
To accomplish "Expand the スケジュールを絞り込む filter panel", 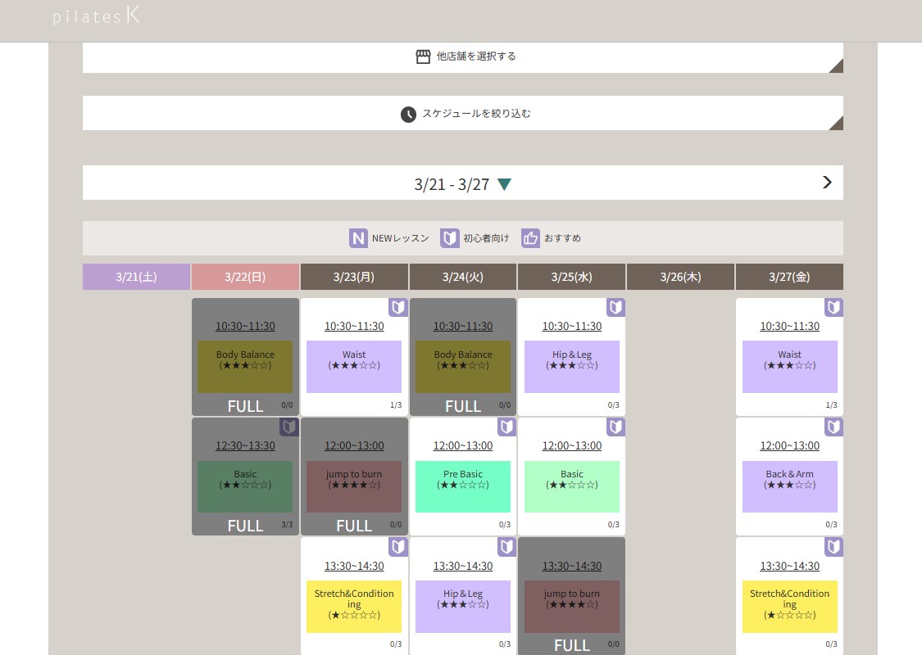I will pos(463,114).
